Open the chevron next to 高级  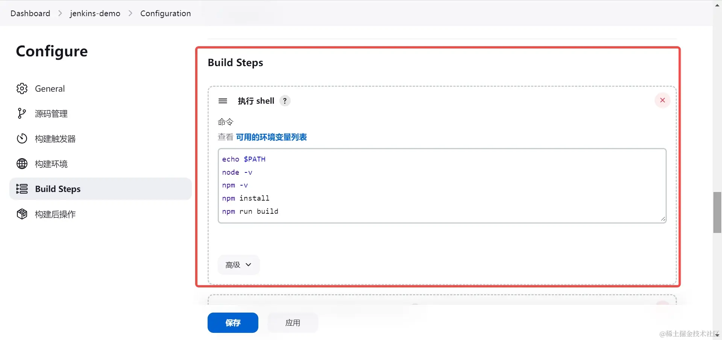249,265
